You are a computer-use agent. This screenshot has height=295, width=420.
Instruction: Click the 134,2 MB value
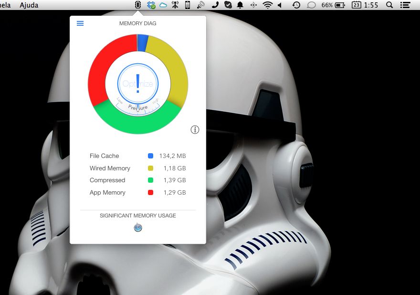click(172, 156)
